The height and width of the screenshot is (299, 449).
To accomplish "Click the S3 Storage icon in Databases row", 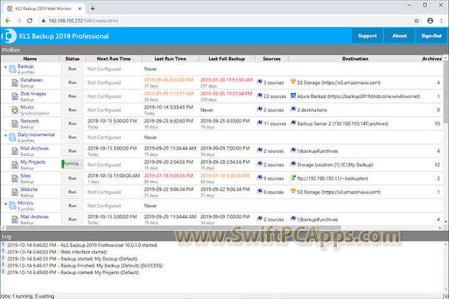I will (x=293, y=82).
